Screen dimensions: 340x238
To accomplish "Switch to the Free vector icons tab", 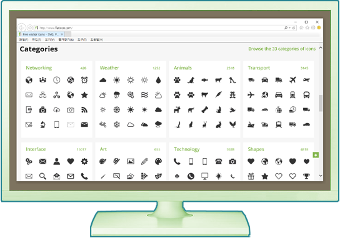I will pos(41,34).
